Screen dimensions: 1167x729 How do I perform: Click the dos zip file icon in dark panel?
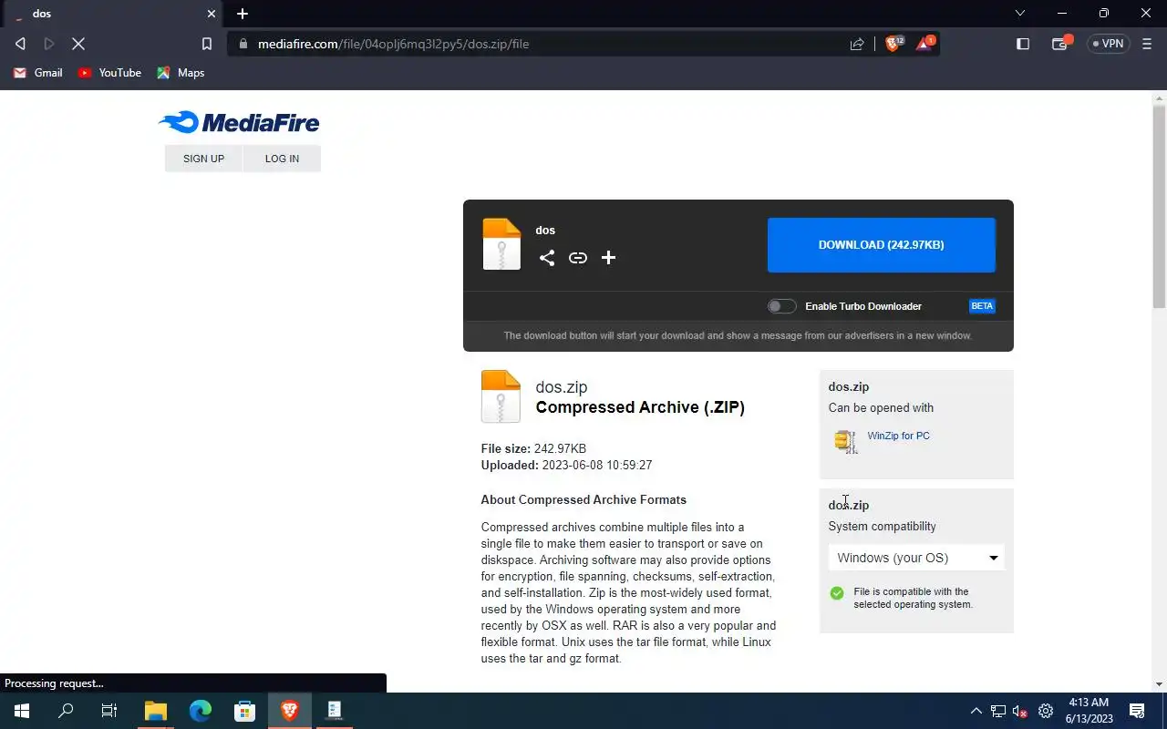click(x=501, y=244)
